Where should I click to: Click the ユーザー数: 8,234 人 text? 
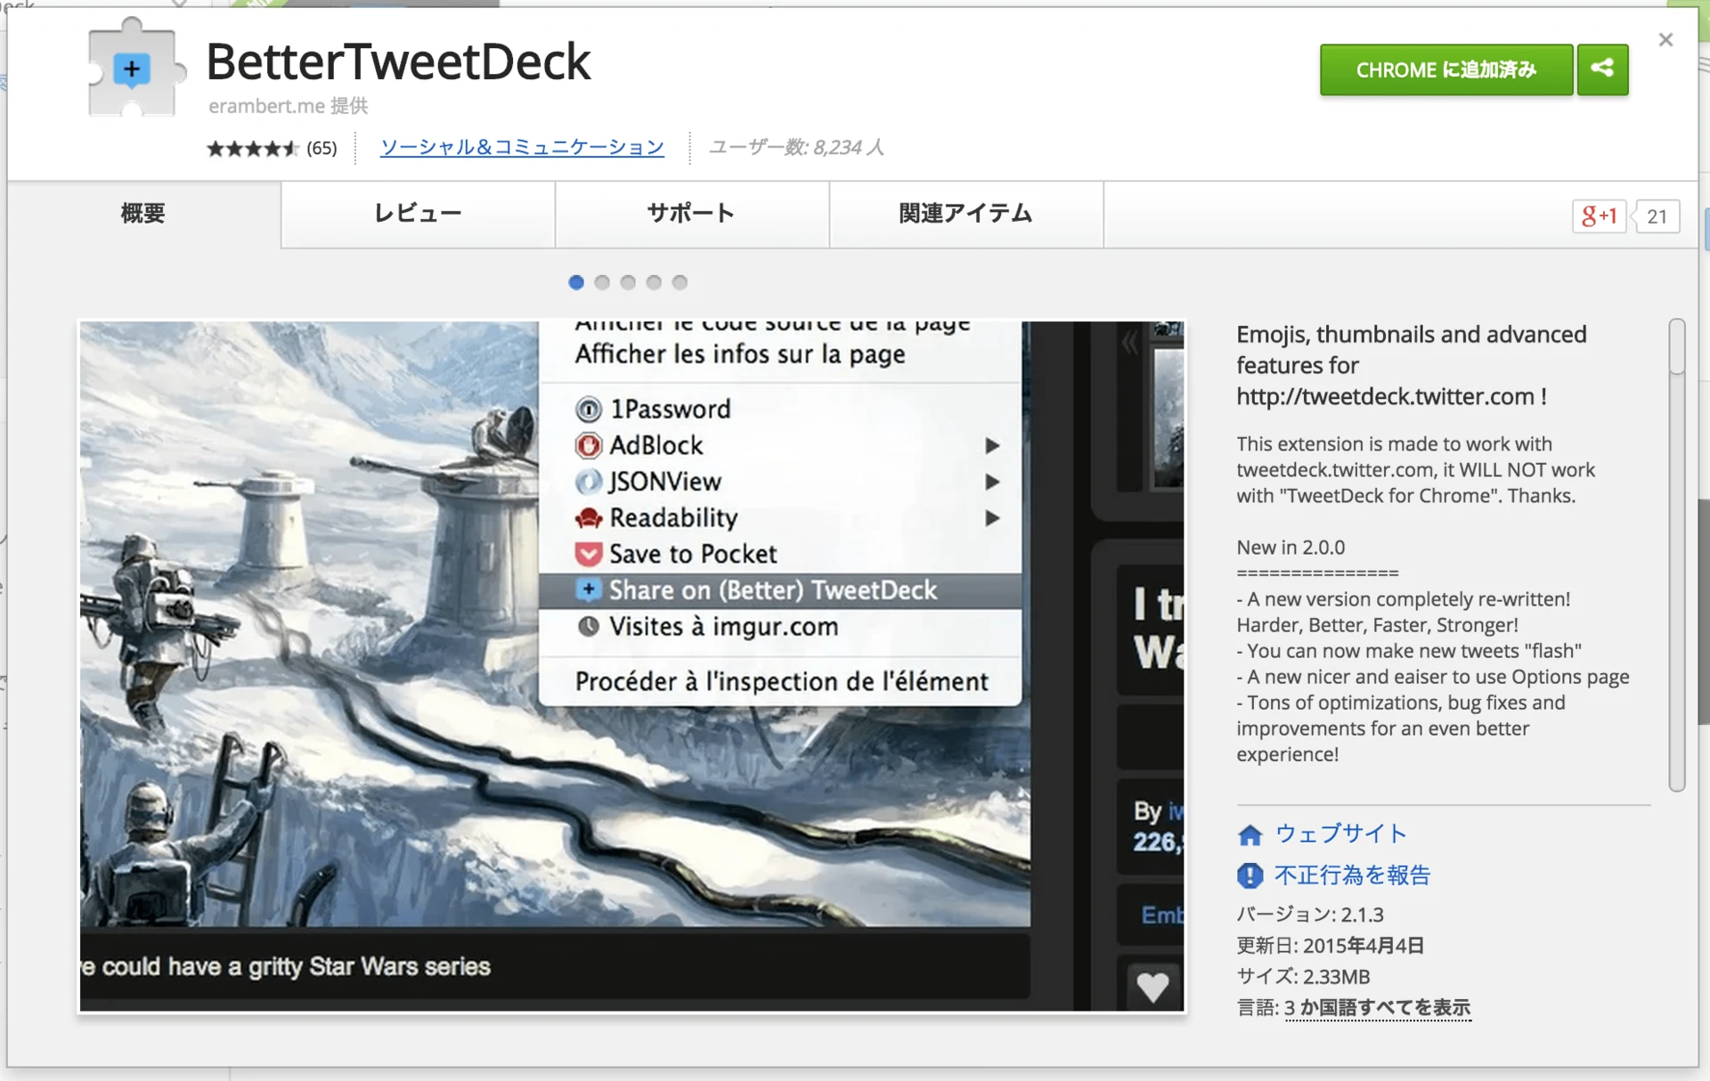pyautogui.click(x=796, y=148)
